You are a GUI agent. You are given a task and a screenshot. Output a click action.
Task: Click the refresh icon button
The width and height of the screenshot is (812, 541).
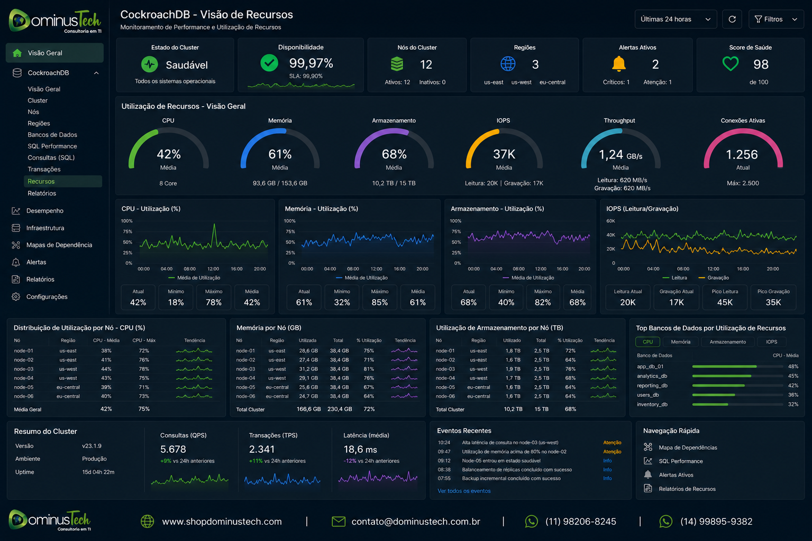coord(732,19)
